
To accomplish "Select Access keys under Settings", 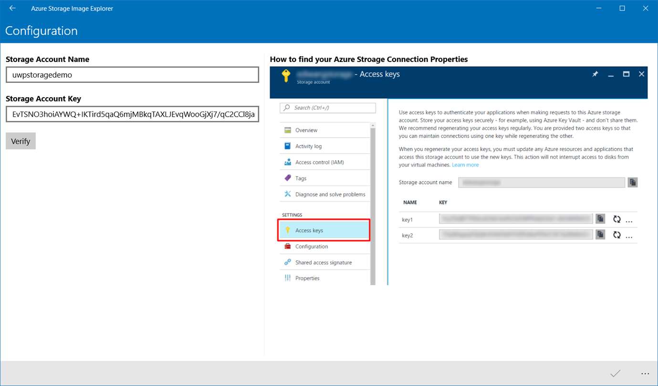I will click(324, 230).
